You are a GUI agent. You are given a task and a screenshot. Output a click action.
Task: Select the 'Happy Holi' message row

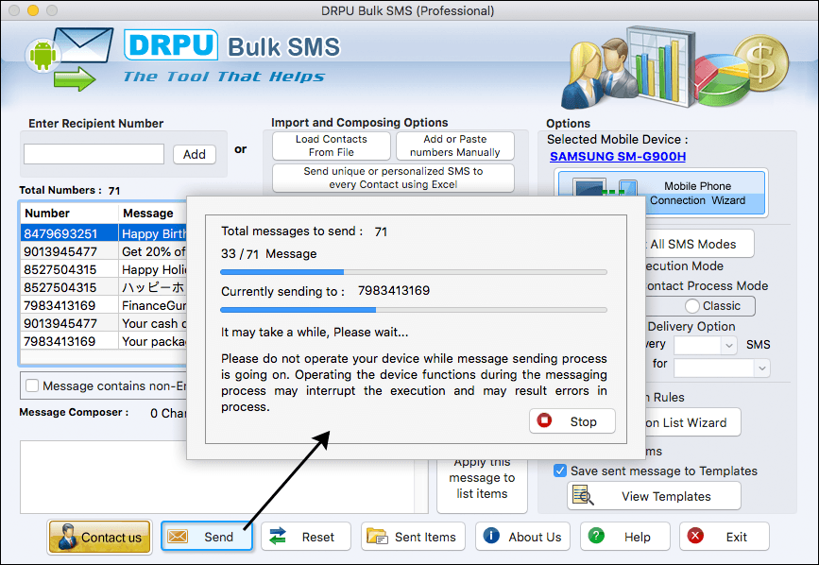[x=103, y=269]
